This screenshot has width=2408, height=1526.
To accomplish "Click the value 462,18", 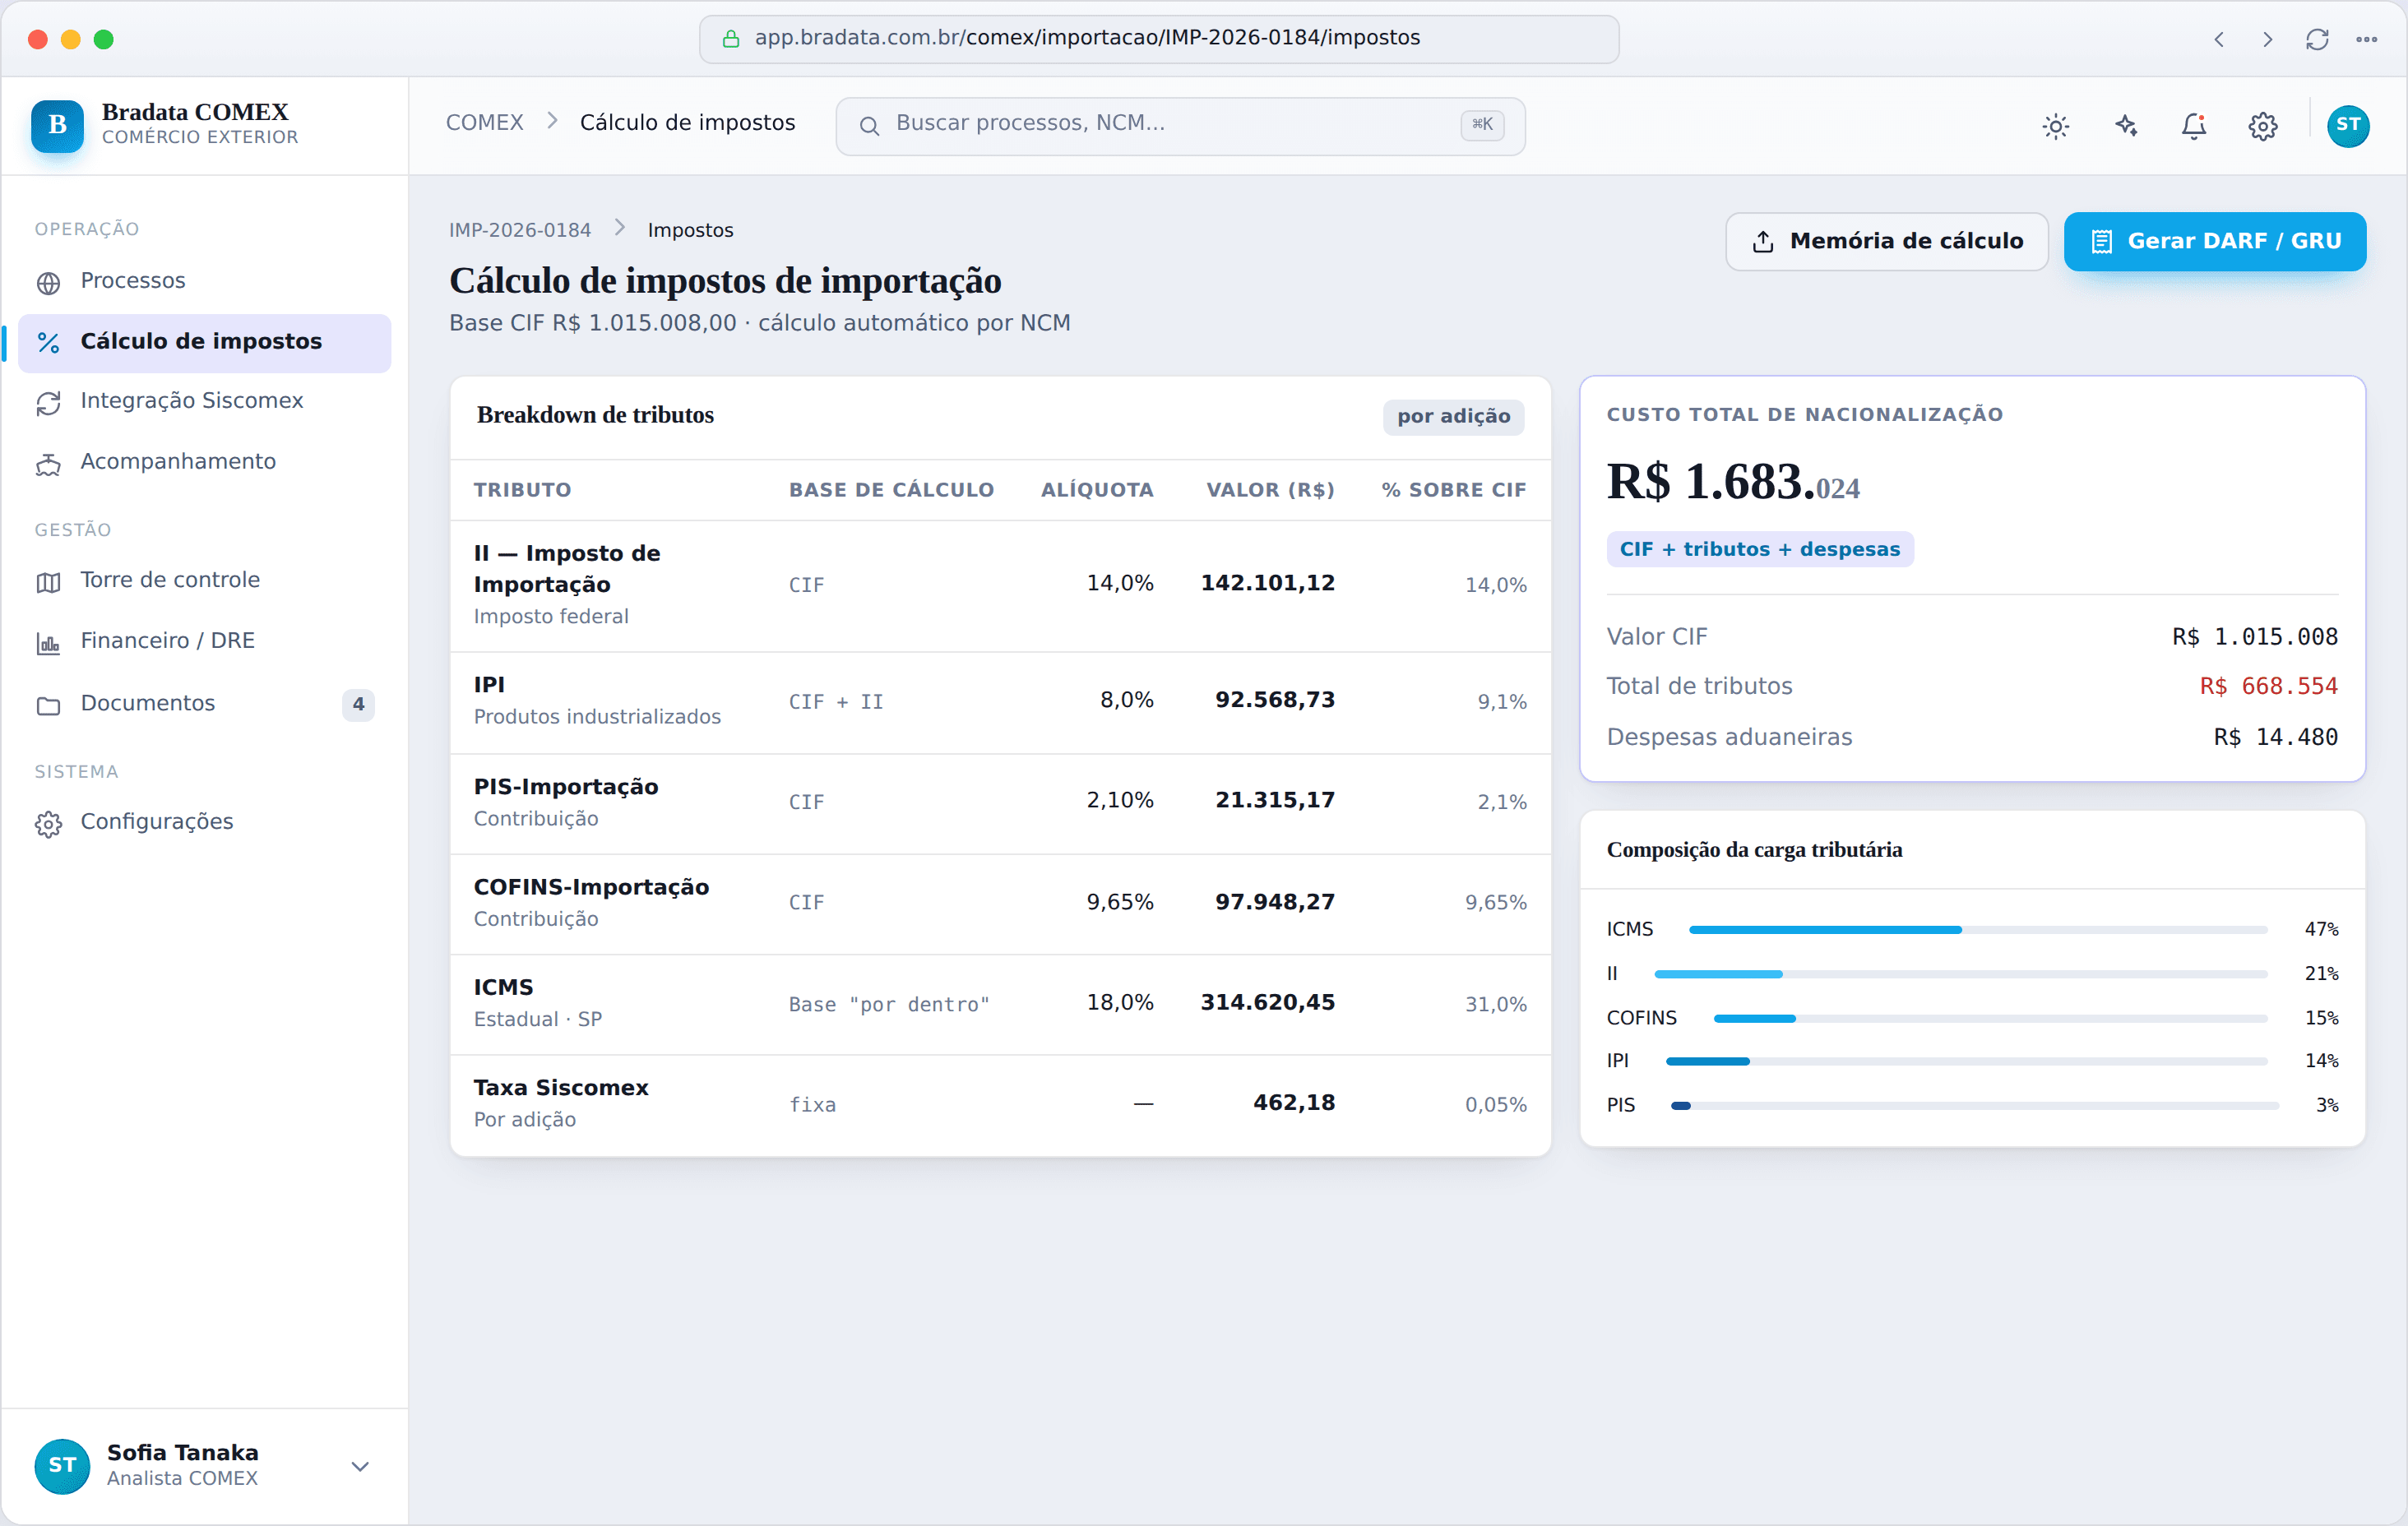I will click(x=1294, y=1102).
